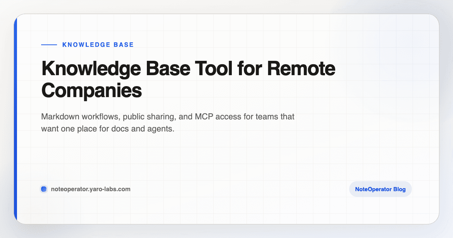The width and height of the screenshot is (453, 238).
Task: Select the KNOWLEDGE BASE eyebrow as a filter toggle
Action: [98, 45]
